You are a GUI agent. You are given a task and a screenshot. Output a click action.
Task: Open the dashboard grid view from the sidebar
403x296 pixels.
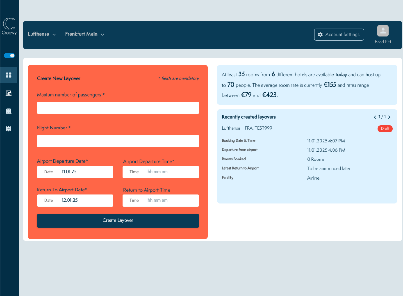[x=9, y=75]
